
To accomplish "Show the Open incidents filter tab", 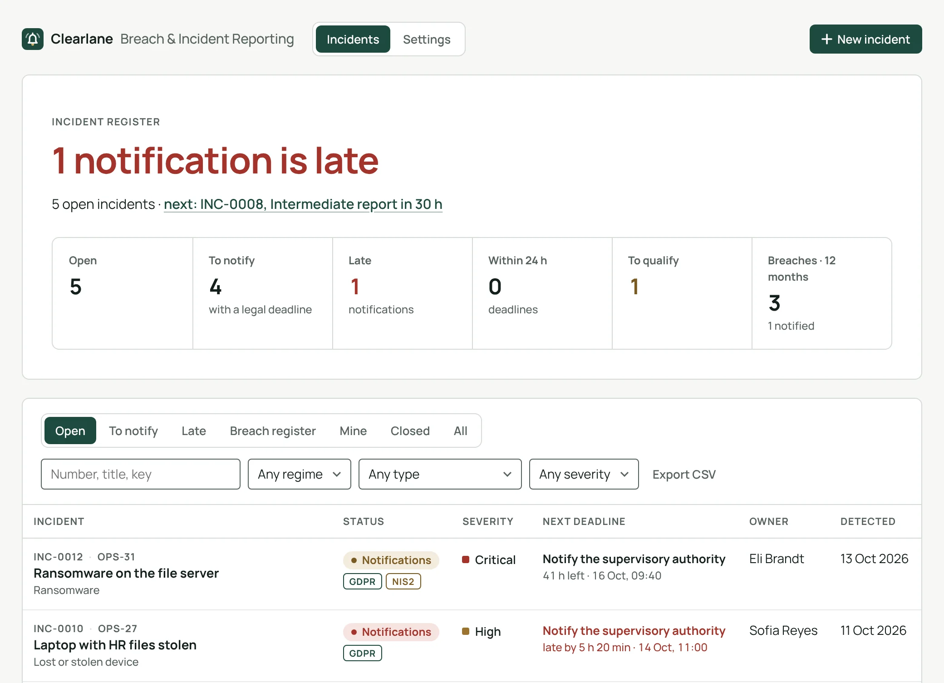I will [70, 431].
